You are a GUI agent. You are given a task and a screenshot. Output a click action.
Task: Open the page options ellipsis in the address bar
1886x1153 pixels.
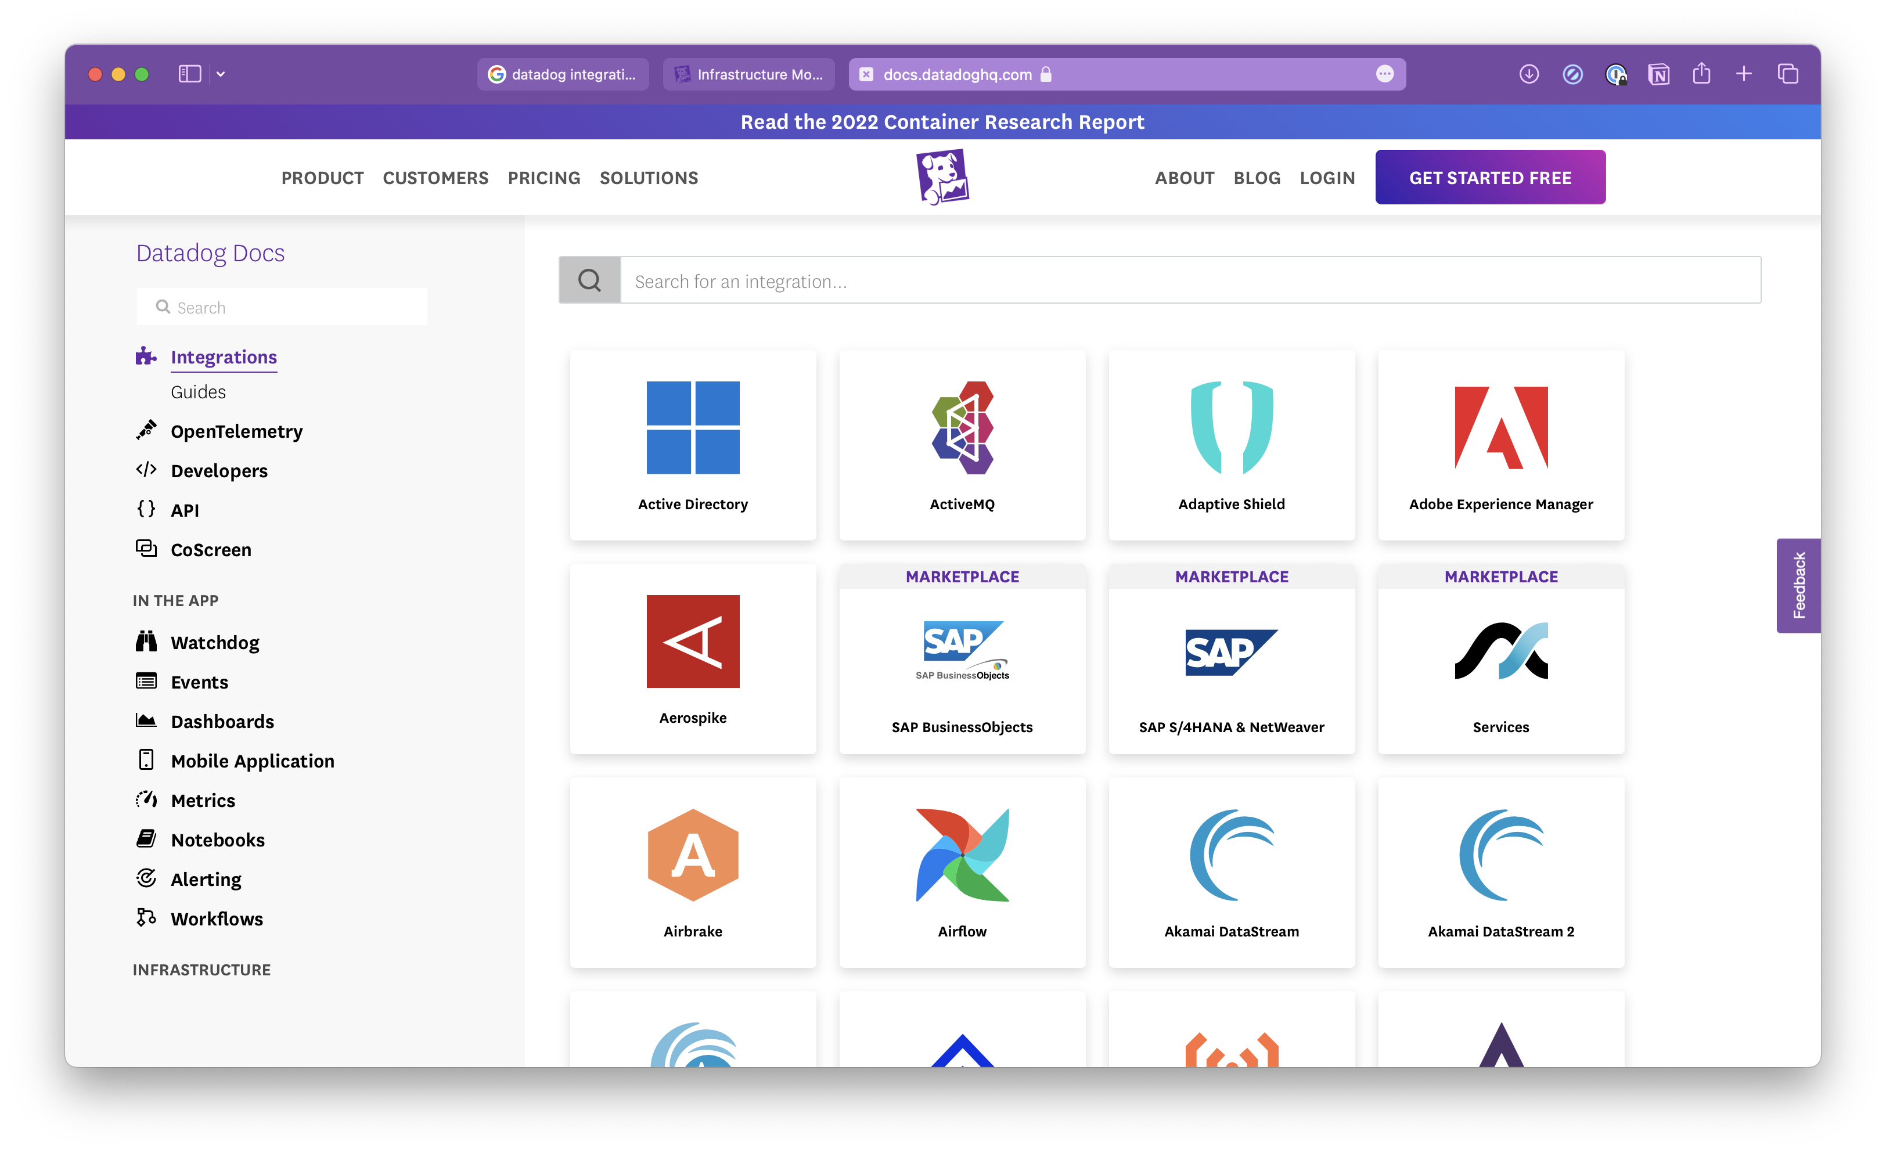coord(1385,74)
